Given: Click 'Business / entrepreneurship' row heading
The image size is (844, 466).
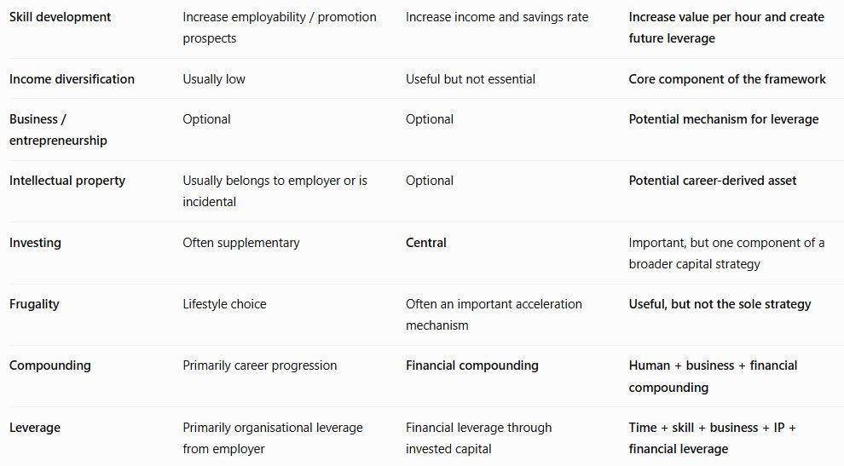Looking at the screenshot, I should [x=58, y=129].
